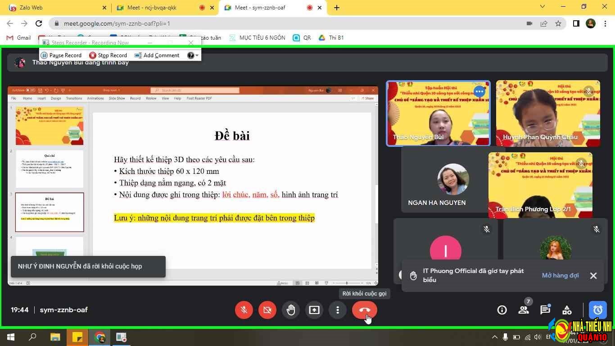
Task: Click the microphone in-use tray icon
Action: (x=506, y=337)
